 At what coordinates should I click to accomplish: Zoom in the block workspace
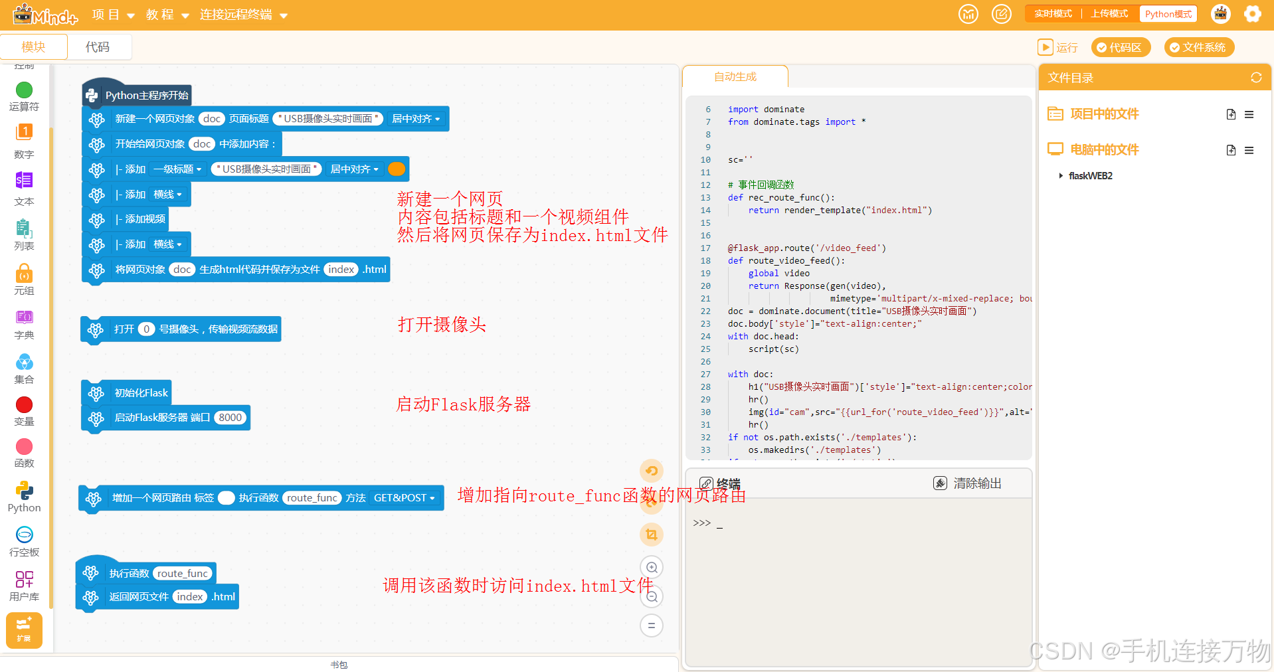(652, 567)
